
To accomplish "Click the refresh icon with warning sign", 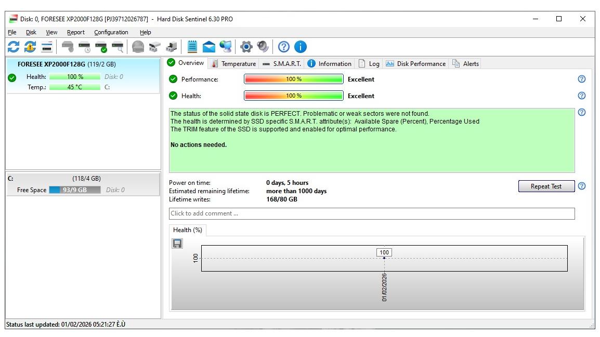I will (x=30, y=47).
